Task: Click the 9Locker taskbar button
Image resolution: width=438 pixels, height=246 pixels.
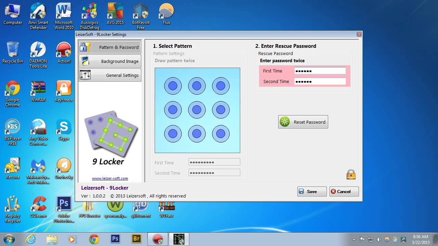Action: pos(179,239)
